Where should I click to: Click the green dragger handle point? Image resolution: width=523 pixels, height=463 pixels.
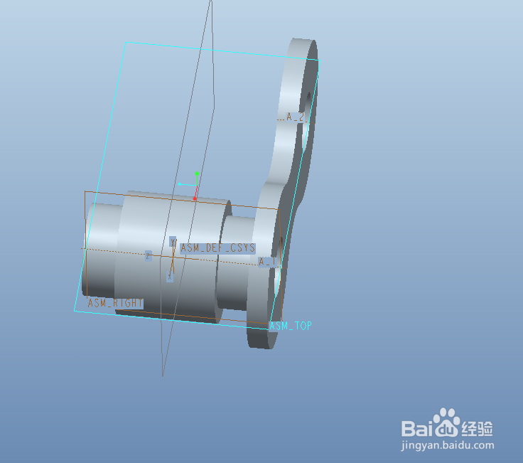pos(197,174)
